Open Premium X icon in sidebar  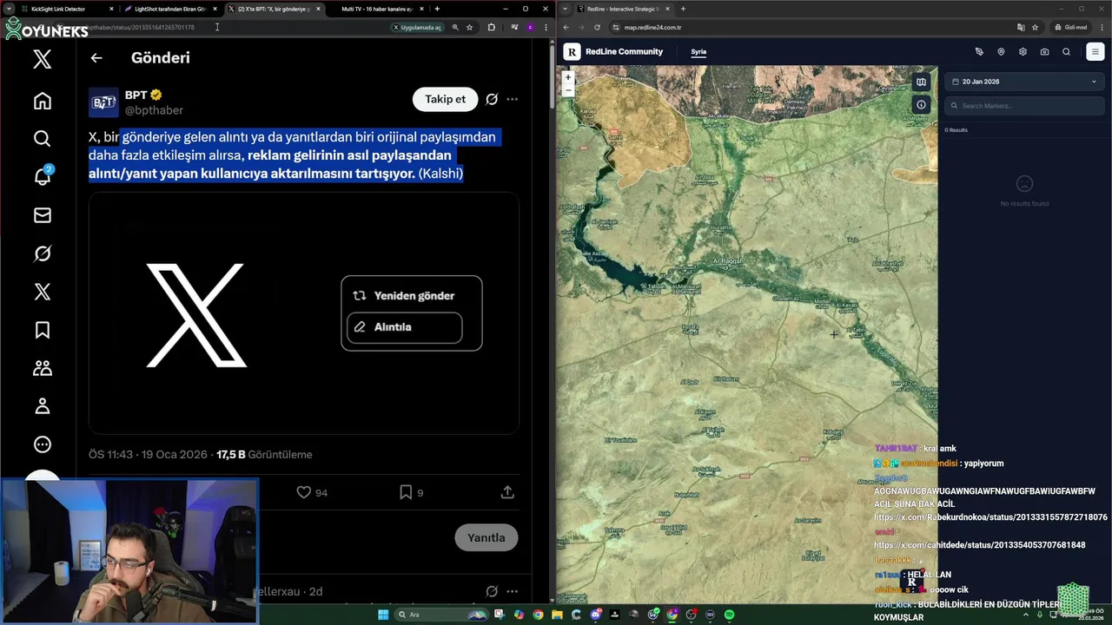[x=42, y=292]
